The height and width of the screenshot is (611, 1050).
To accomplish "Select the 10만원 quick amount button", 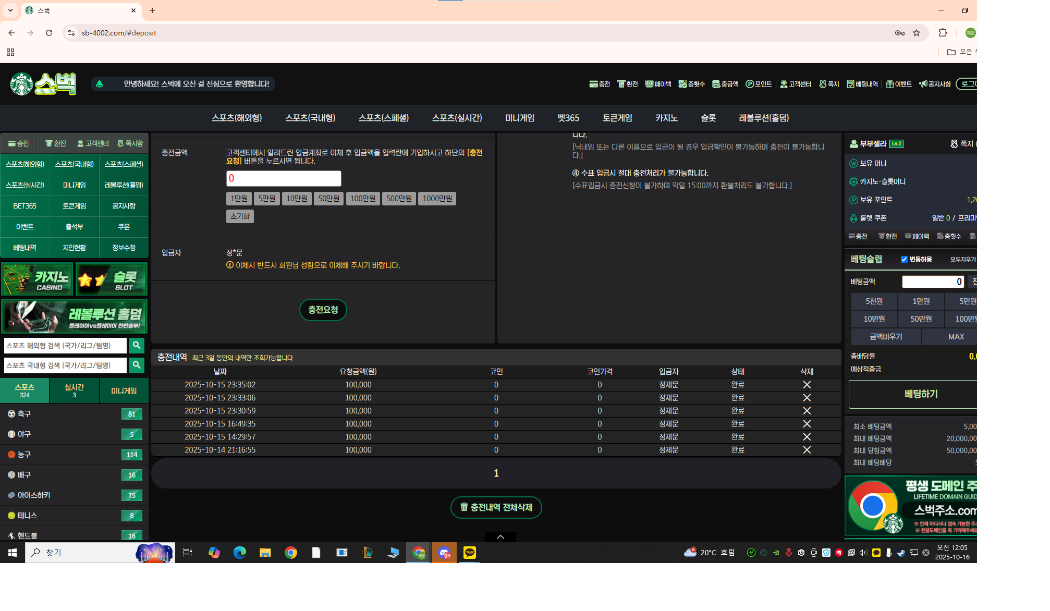I will pyautogui.click(x=297, y=199).
